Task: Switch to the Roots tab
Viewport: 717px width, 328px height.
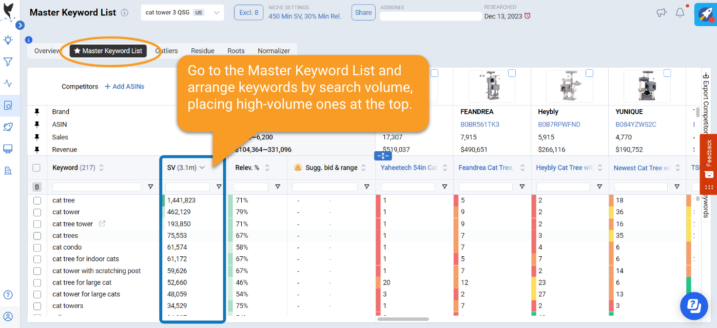Action: (236, 51)
